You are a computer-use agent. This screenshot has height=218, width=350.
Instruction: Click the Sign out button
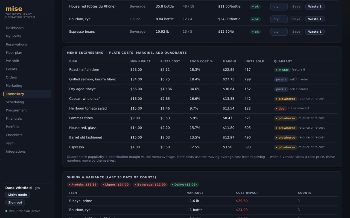tap(15, 202)
